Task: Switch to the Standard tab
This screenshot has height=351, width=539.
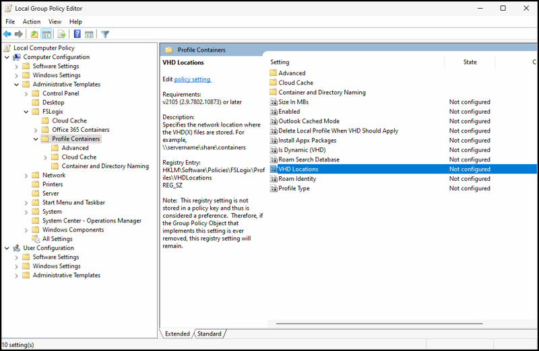Action: click(210, 334)
